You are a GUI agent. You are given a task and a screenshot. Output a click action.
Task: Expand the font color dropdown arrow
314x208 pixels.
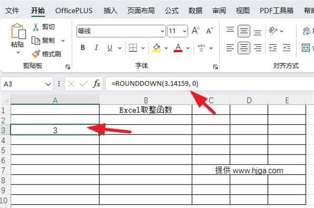(188, 48)
